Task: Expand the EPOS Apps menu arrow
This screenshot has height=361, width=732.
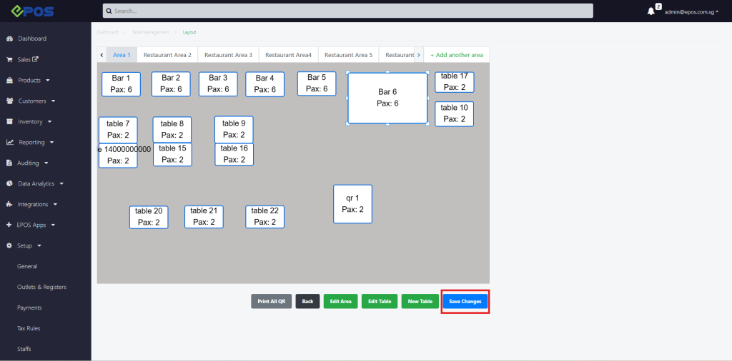Action: pos(53,225)
